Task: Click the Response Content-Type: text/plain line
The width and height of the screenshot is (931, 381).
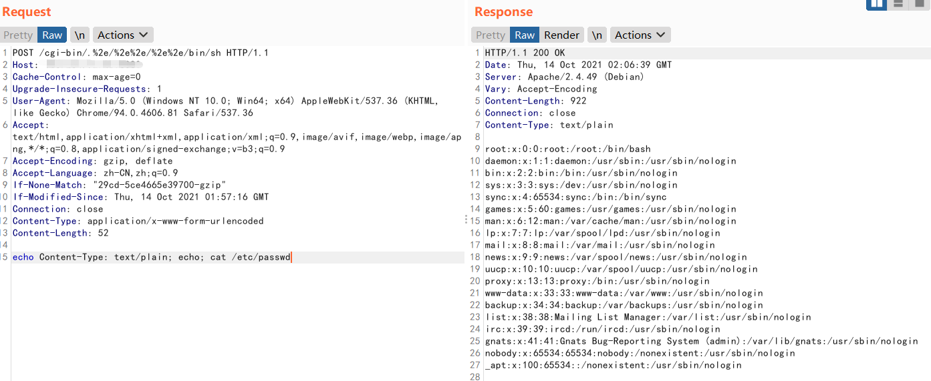Action: click(549, 125)
